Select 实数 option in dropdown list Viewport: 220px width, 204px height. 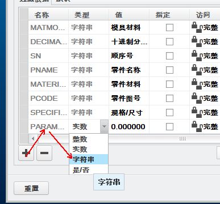pyautogui.click(x=89, y=149)
